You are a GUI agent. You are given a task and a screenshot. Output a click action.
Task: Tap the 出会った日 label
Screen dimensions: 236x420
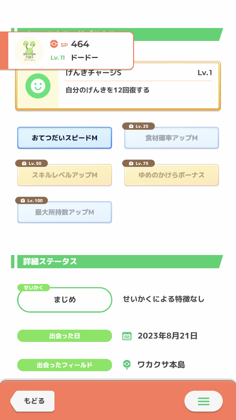pos(65,336)
